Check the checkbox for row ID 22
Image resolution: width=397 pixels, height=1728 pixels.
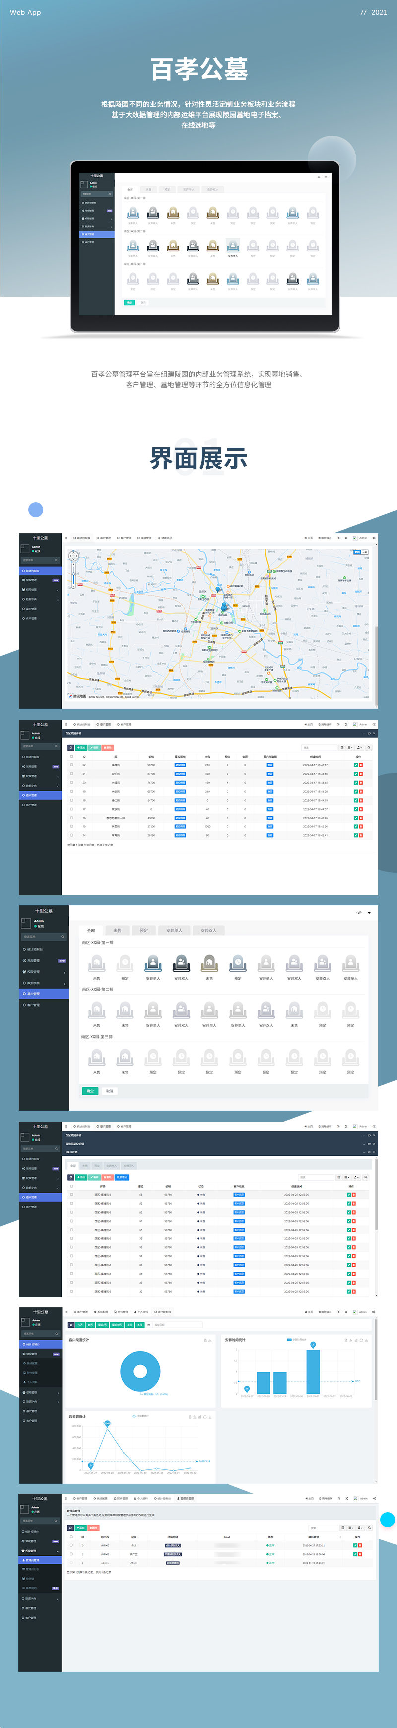point(71,765)
